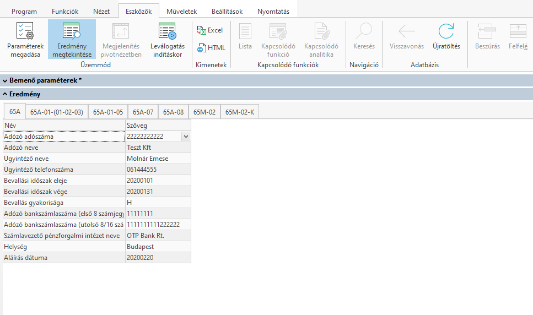Select Eredmény megtekintése mode
533x315 pixels.
[x=72, y=40]
